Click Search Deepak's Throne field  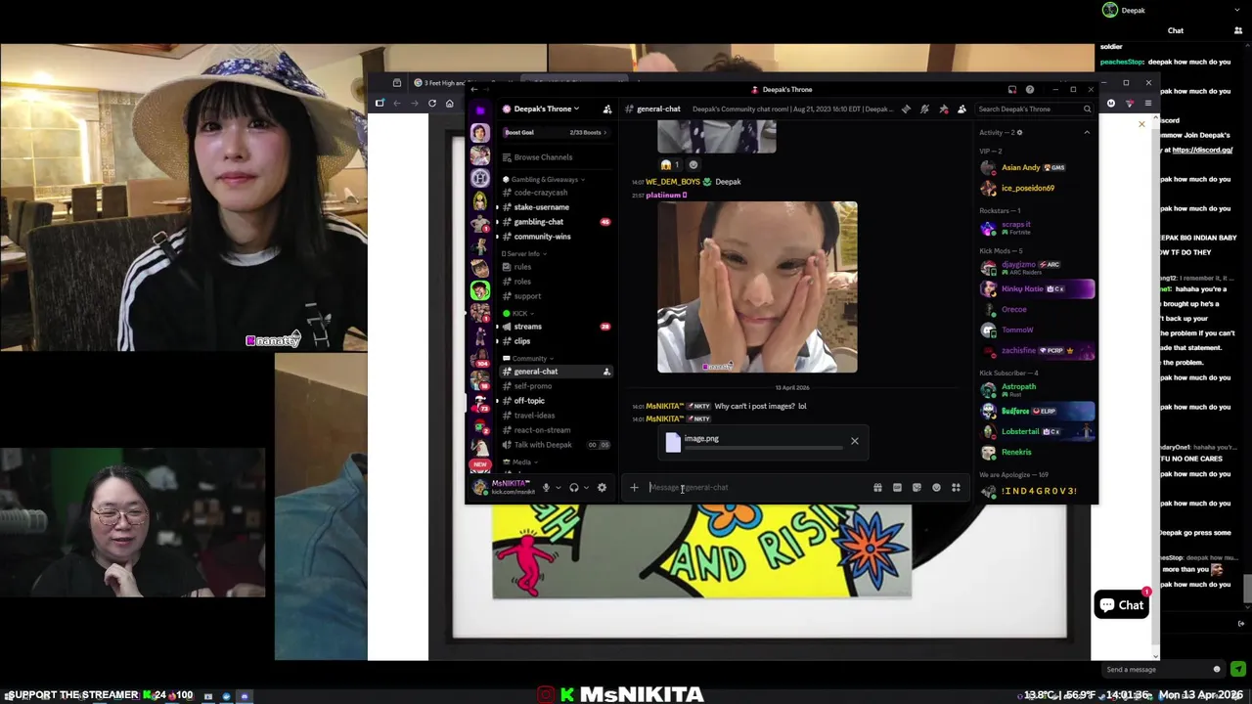click(x=1035, y=109)
